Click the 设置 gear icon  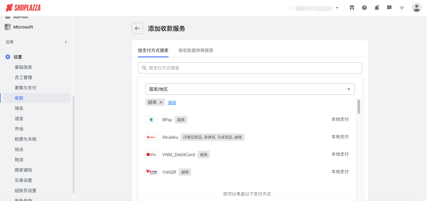coord(7,57)
